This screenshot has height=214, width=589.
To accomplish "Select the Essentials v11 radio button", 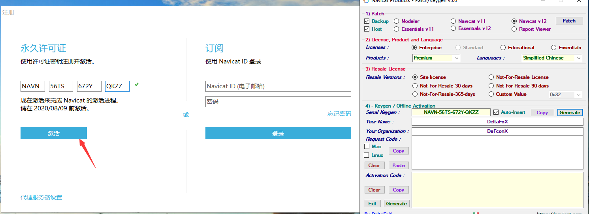I will tap(397, 29).
